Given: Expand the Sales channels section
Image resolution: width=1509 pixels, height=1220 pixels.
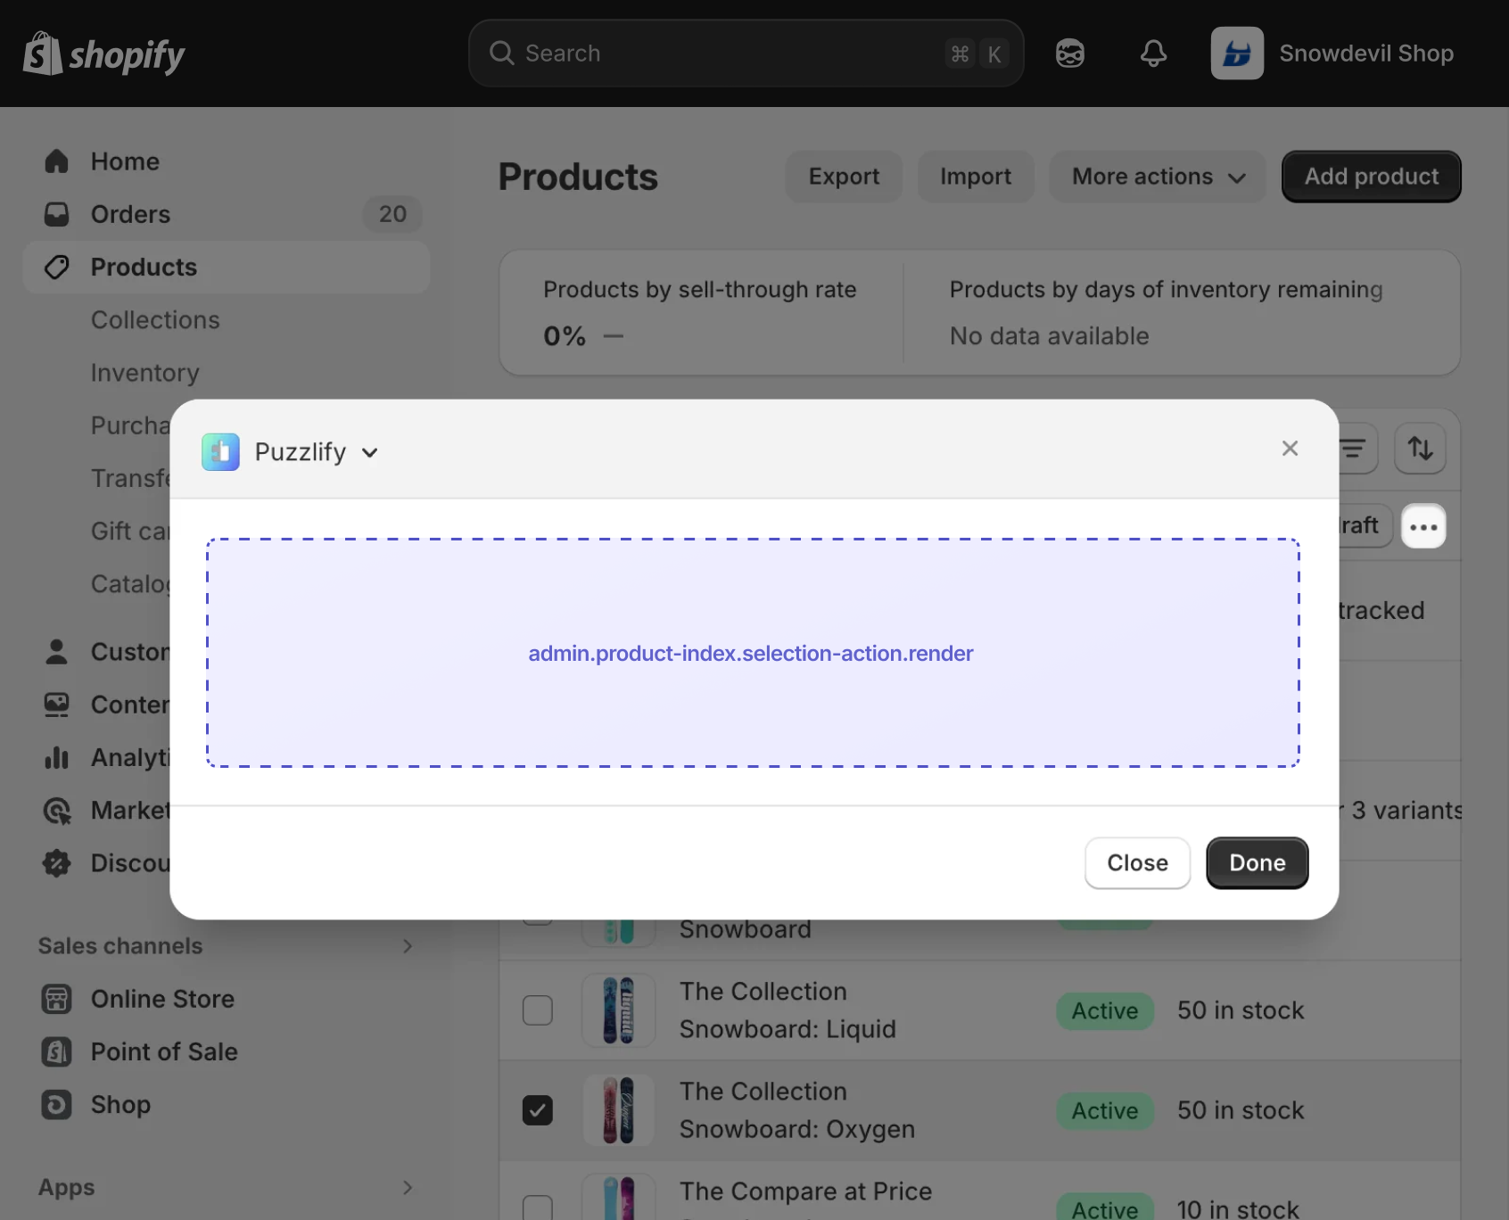Looking at the screenshot, I should [x=407, y=946].
